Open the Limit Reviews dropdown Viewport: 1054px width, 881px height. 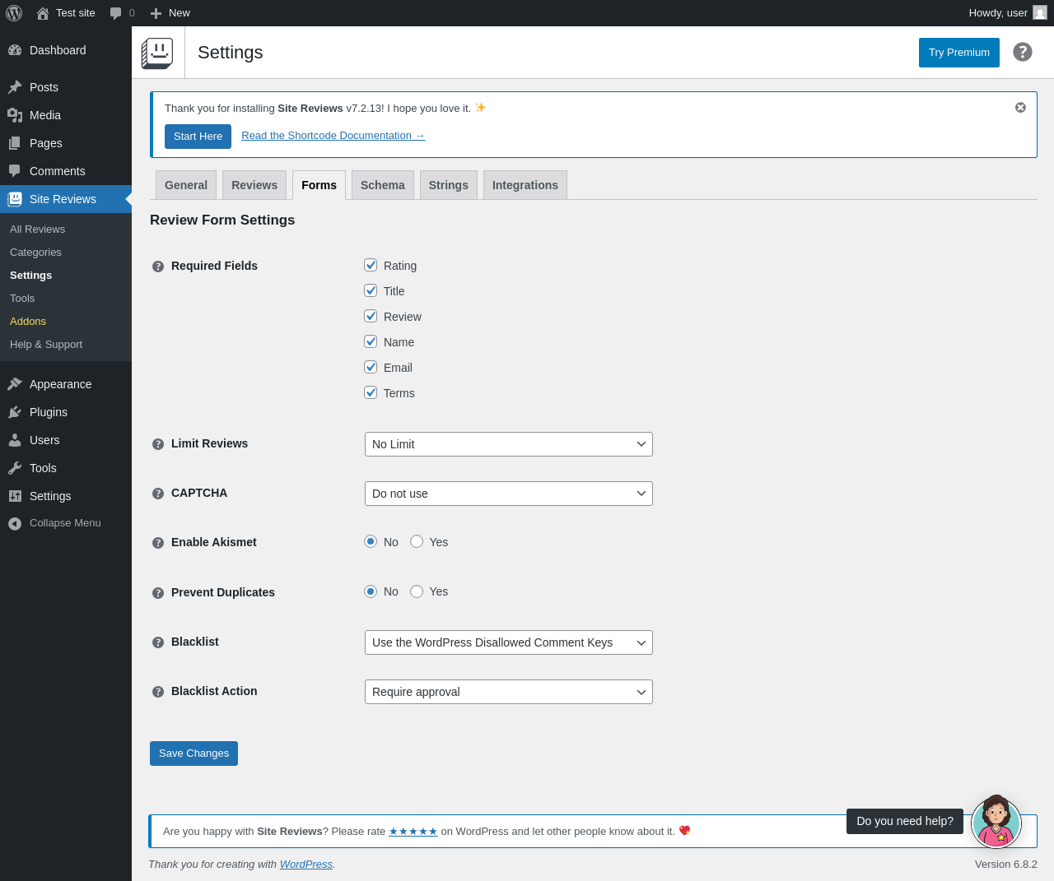coord(509,444)
